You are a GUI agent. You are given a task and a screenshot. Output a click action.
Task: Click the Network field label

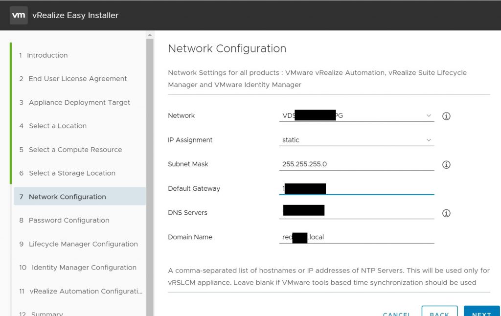(x=181, y=115)
